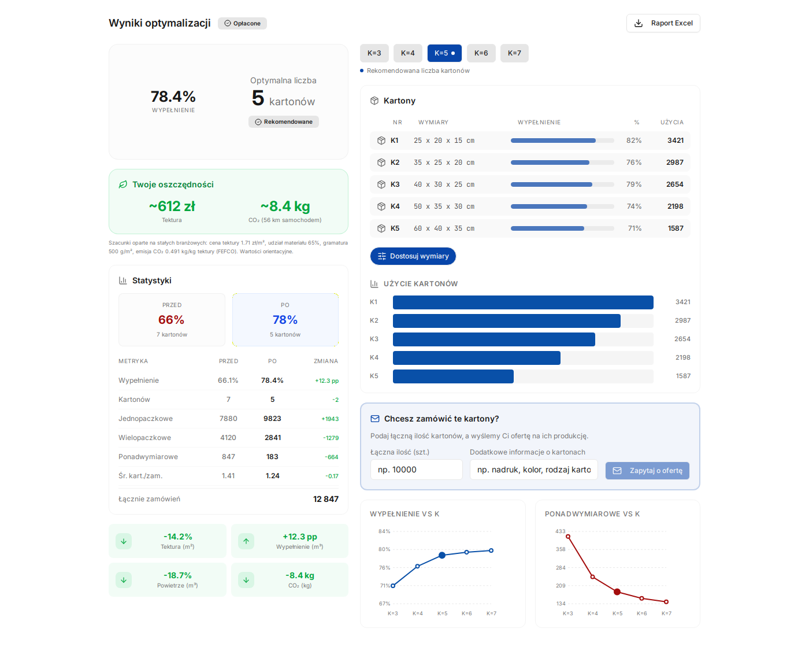Screen dimensions: 809x665
Task: Click the download icon in Raport Excel
Action: click(x=639, y=23)
